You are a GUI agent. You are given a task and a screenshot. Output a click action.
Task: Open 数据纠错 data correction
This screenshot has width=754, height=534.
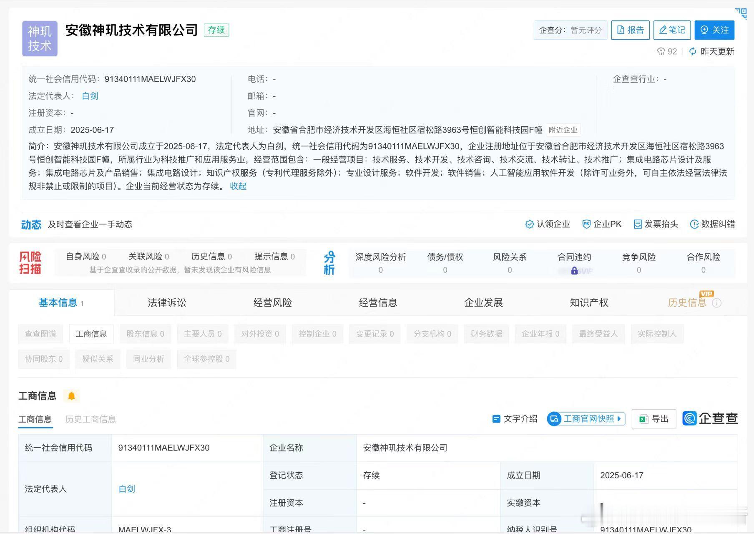[712, 224]
